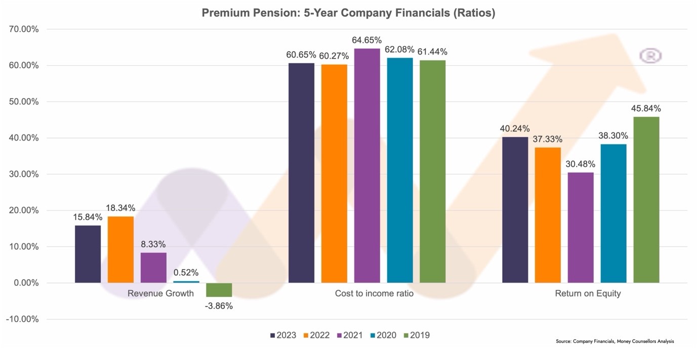Click the 0.52% data label

pyautogui.click(x=186, y=273)
